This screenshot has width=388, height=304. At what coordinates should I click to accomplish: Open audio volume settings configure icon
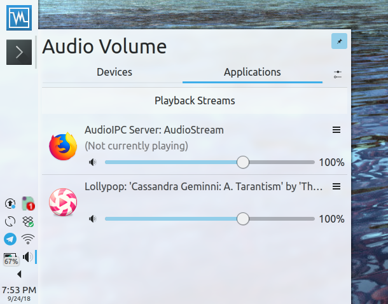(x=338, y=74)
